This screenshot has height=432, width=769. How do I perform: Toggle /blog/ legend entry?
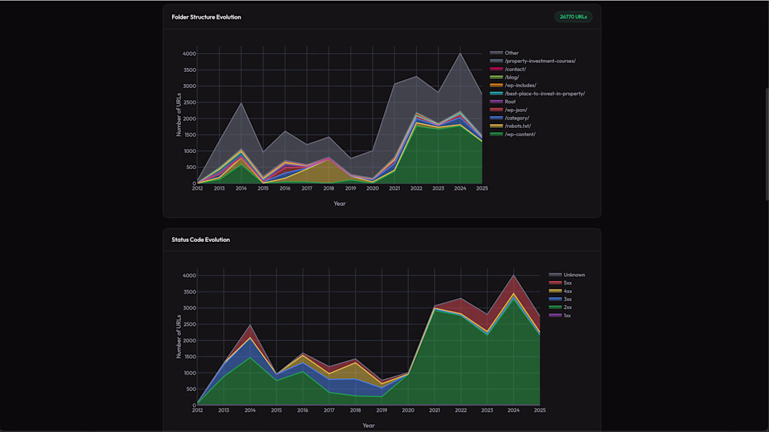pyautogui.click(x=504, y=78)
